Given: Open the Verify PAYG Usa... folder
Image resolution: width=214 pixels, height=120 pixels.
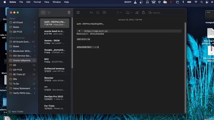Looking at the screenshot, I should point(22,93).
